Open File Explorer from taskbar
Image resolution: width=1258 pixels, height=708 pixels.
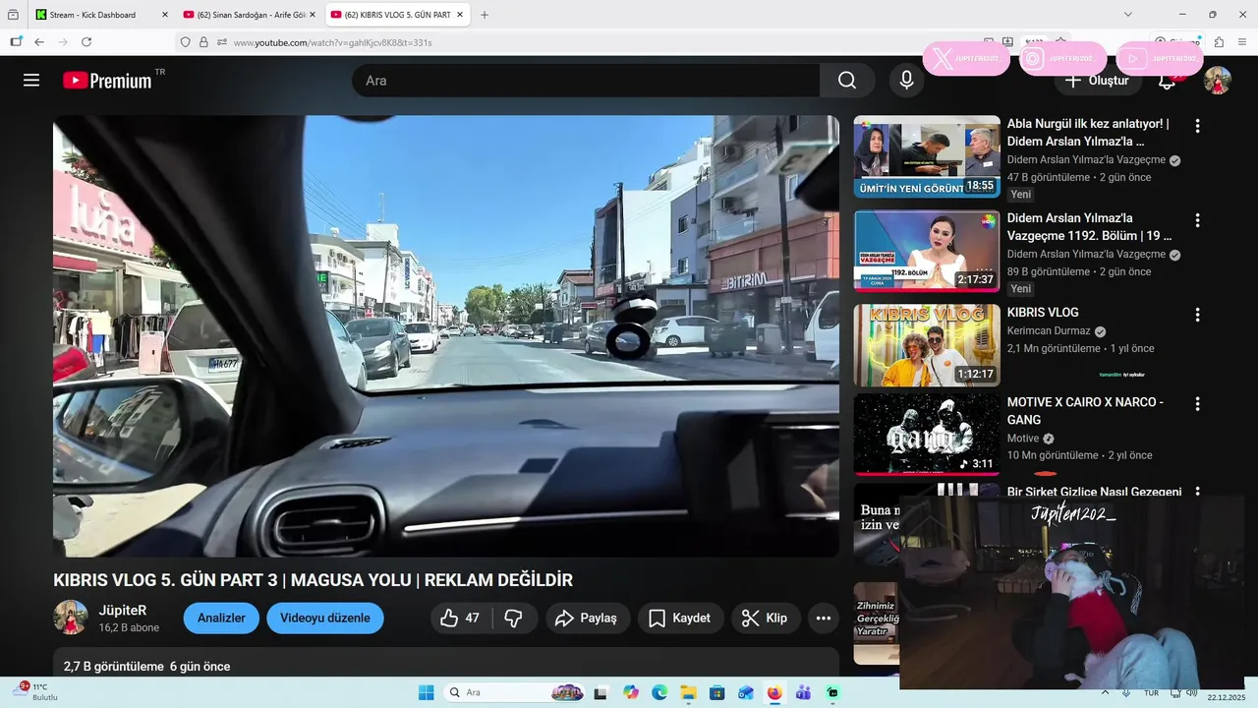pyautogui.click(x=688, y=692)
